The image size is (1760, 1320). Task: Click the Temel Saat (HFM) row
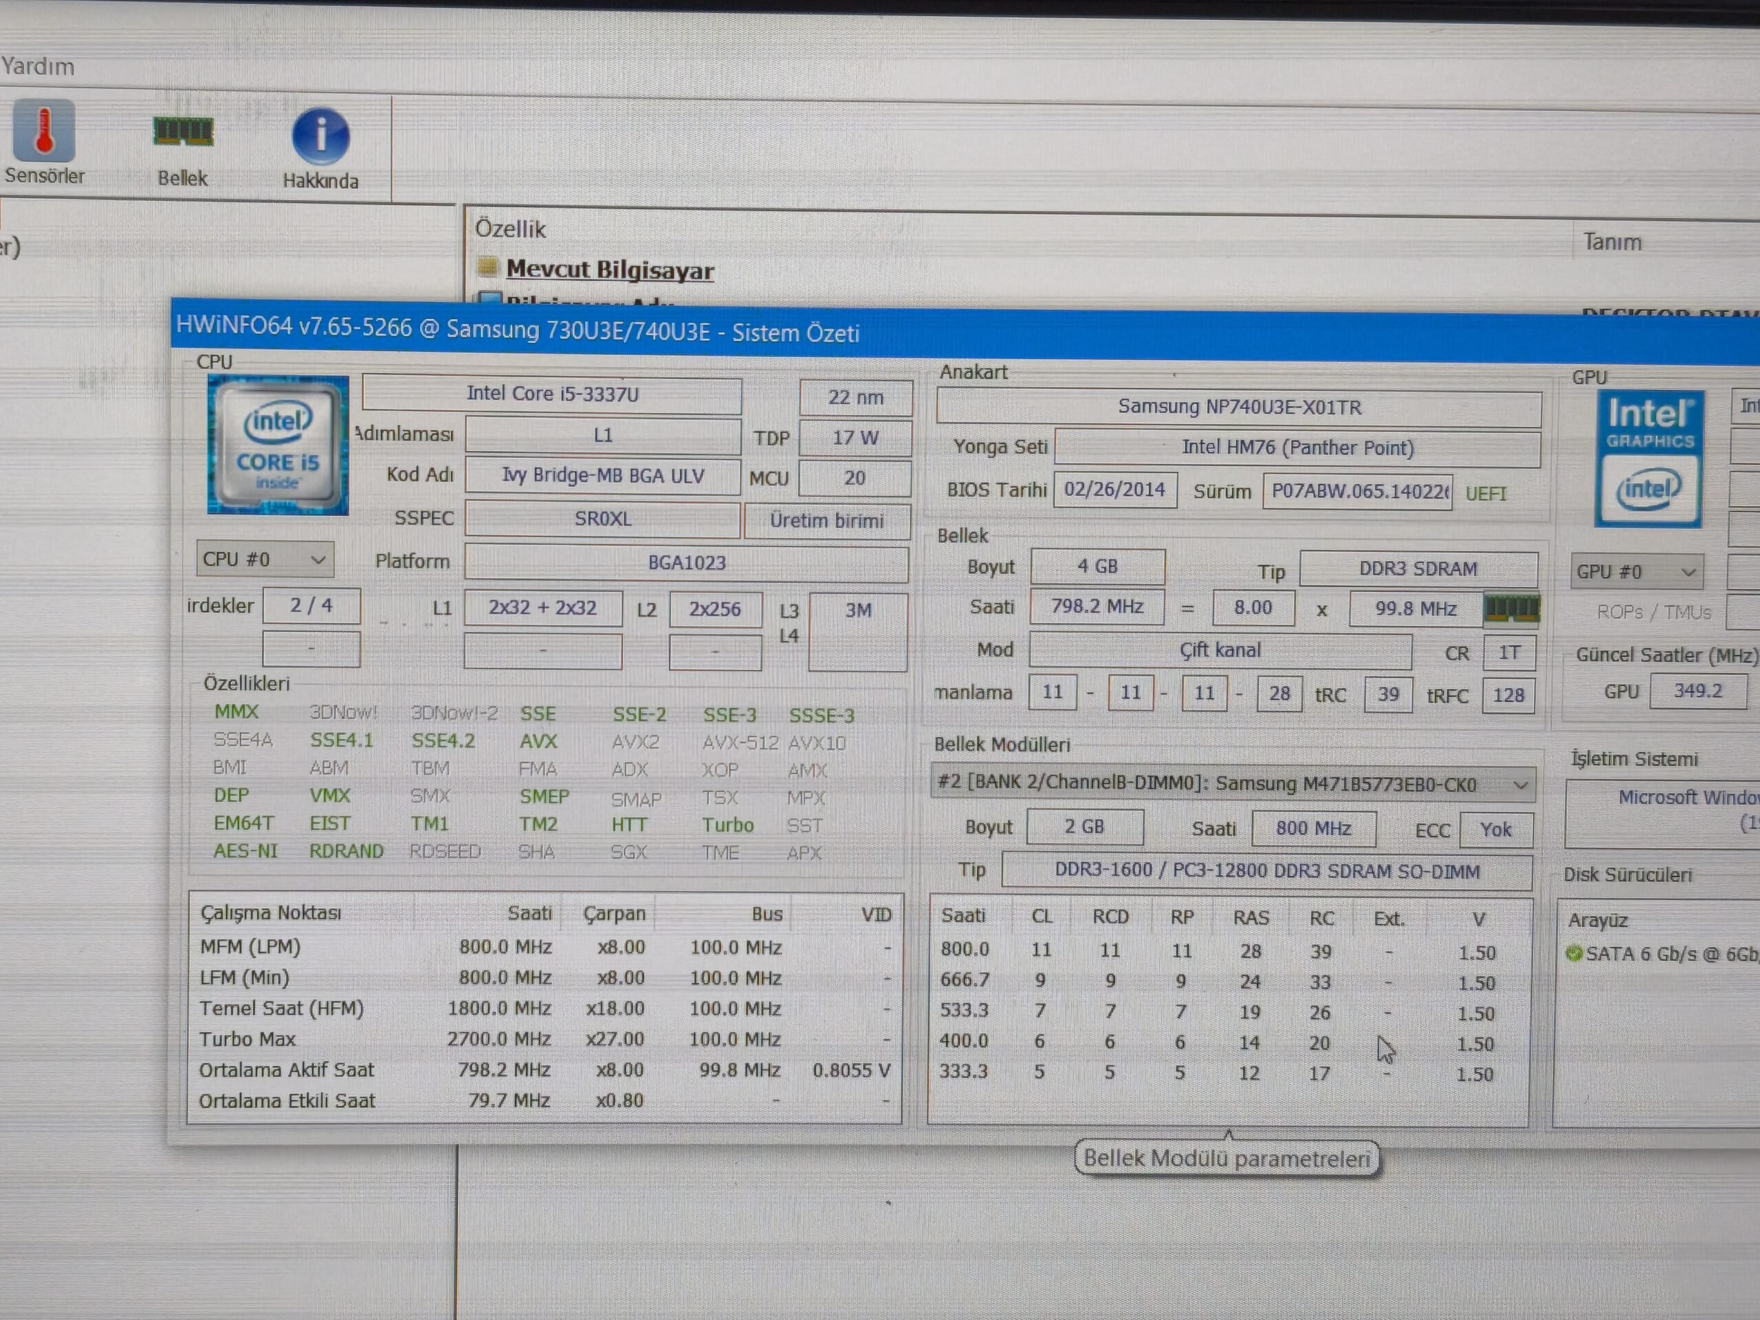545,1009
